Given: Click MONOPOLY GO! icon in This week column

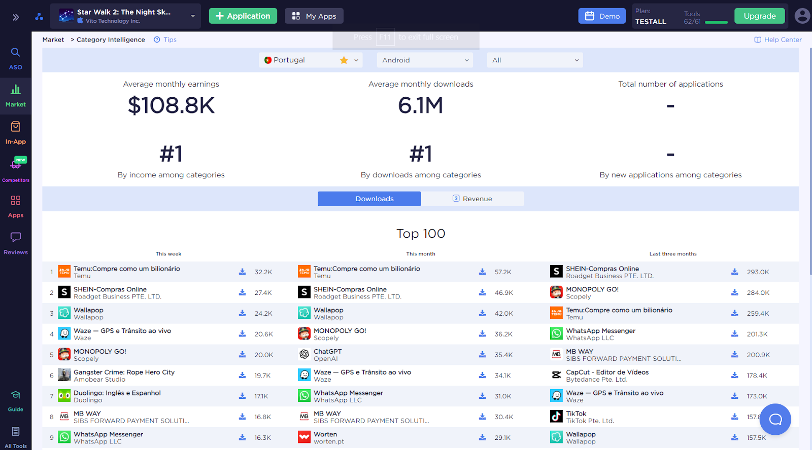Looking at the screenshot, I should pos(64,355).
